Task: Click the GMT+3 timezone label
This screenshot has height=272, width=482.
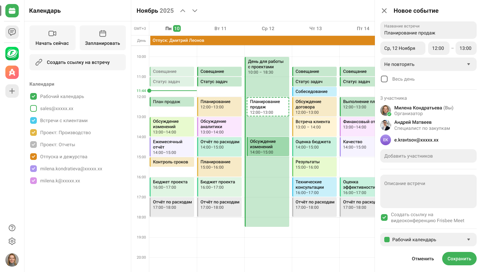Action: (x=140, y=28)
